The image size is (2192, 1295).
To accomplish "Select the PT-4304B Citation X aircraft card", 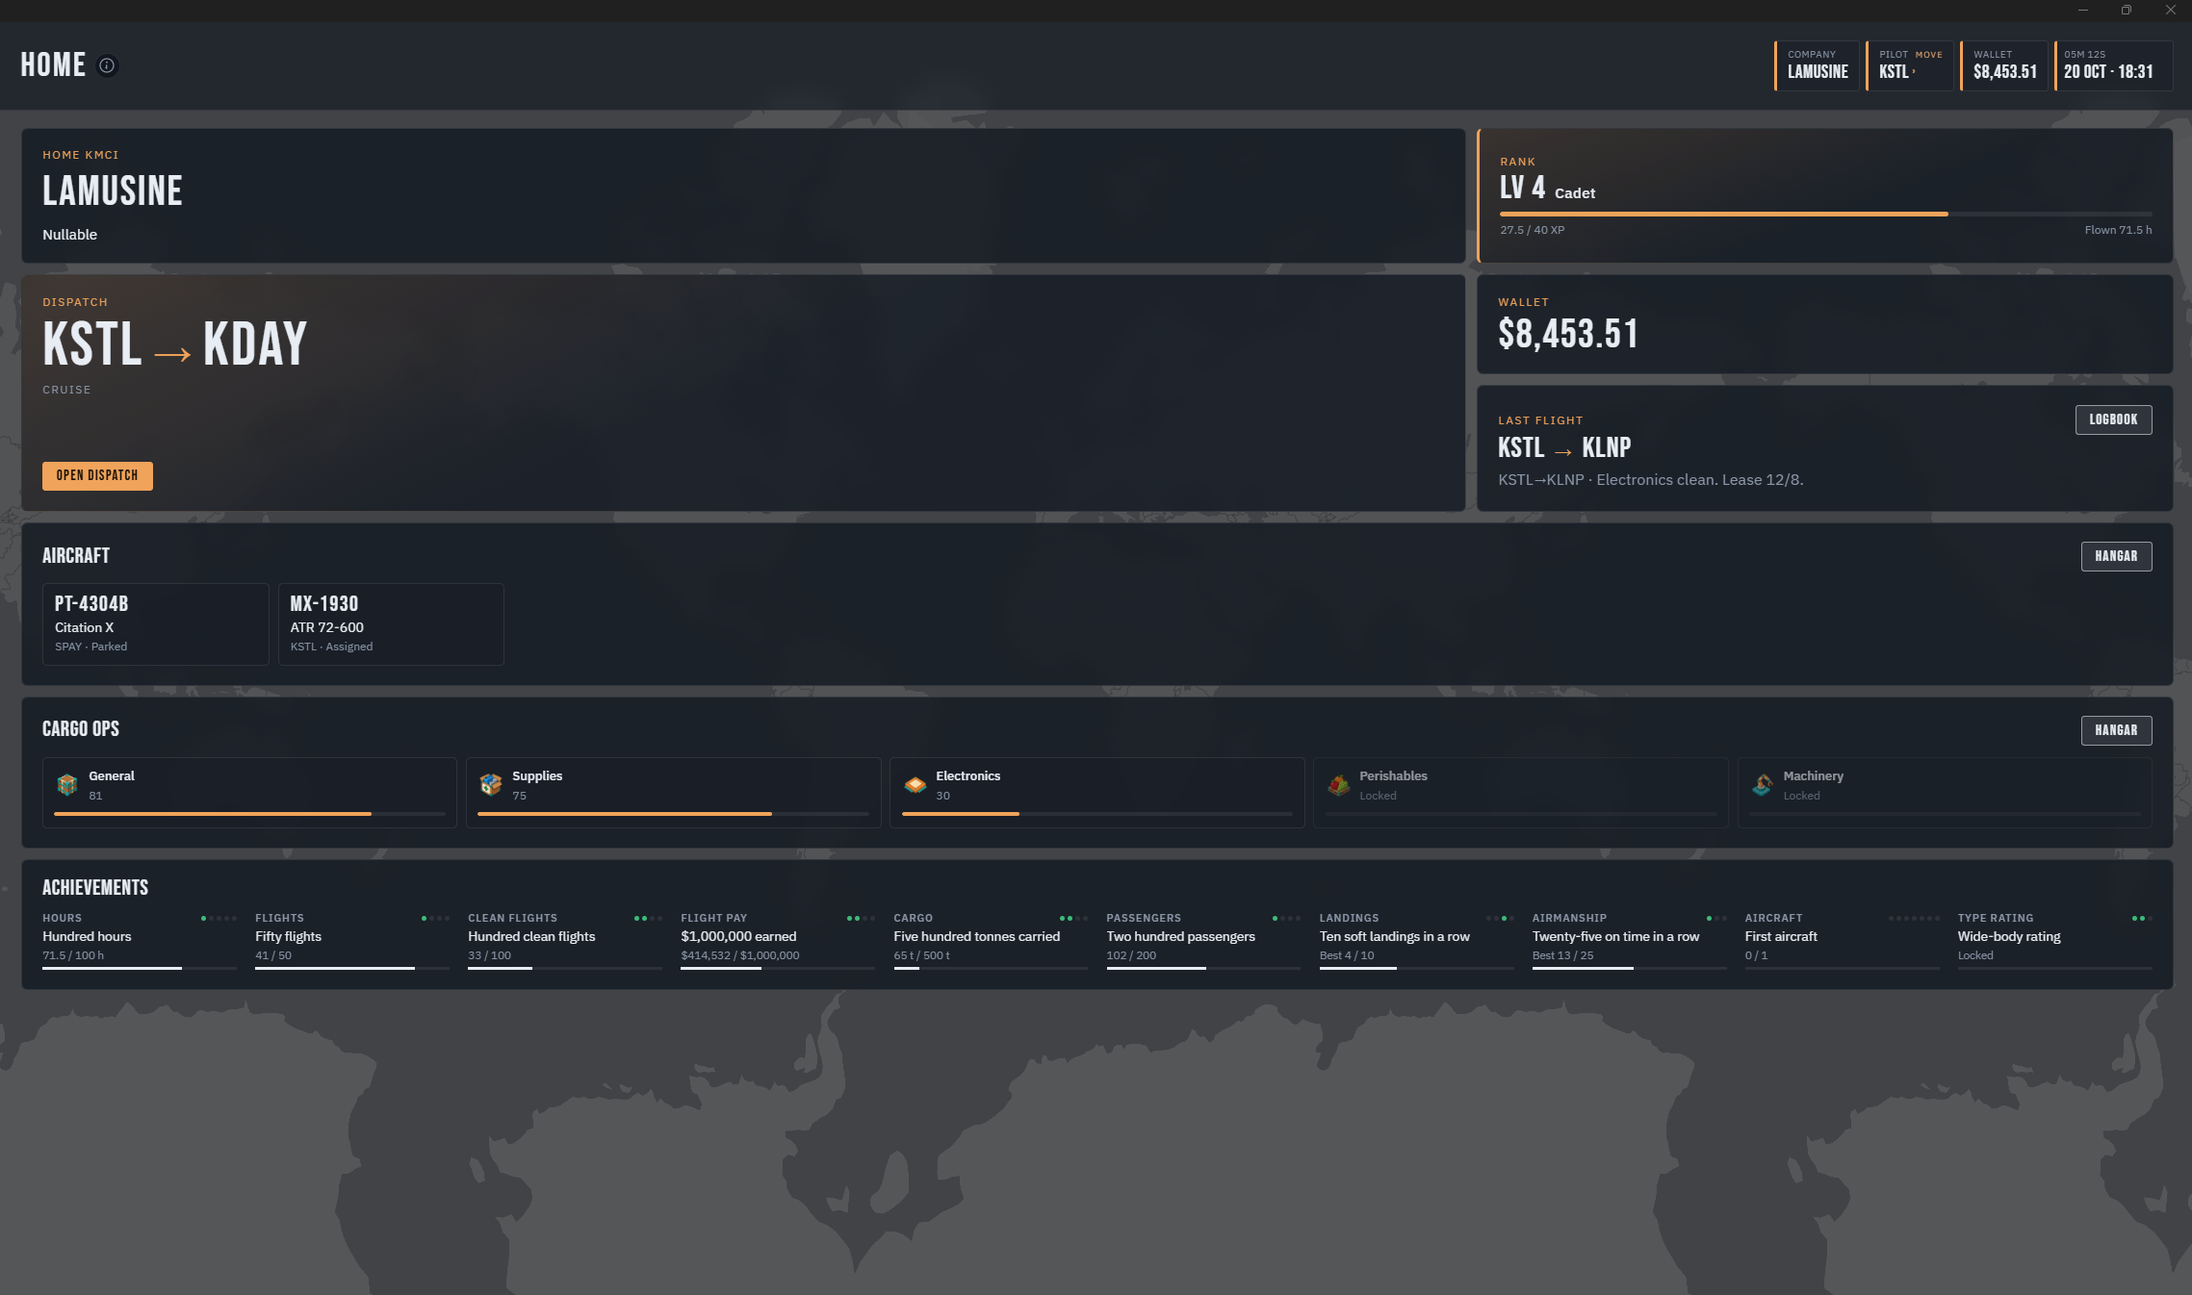I will pos(155,623).
